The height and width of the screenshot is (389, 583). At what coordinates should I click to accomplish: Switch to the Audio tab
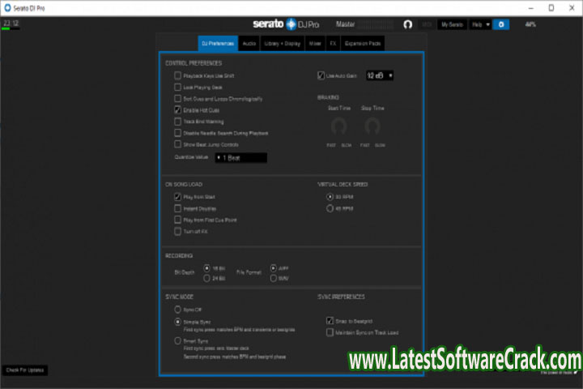248,44
